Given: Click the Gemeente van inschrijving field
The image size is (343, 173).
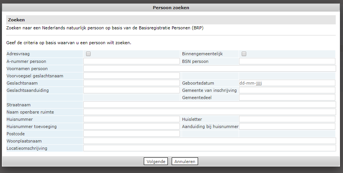Looking at the screenshot, I should (287, 90).
